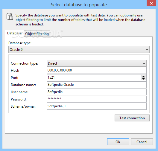This screenshot has height=151, width=158.
Task: Click into the Host input field
Action: click(x=97, y=70)
